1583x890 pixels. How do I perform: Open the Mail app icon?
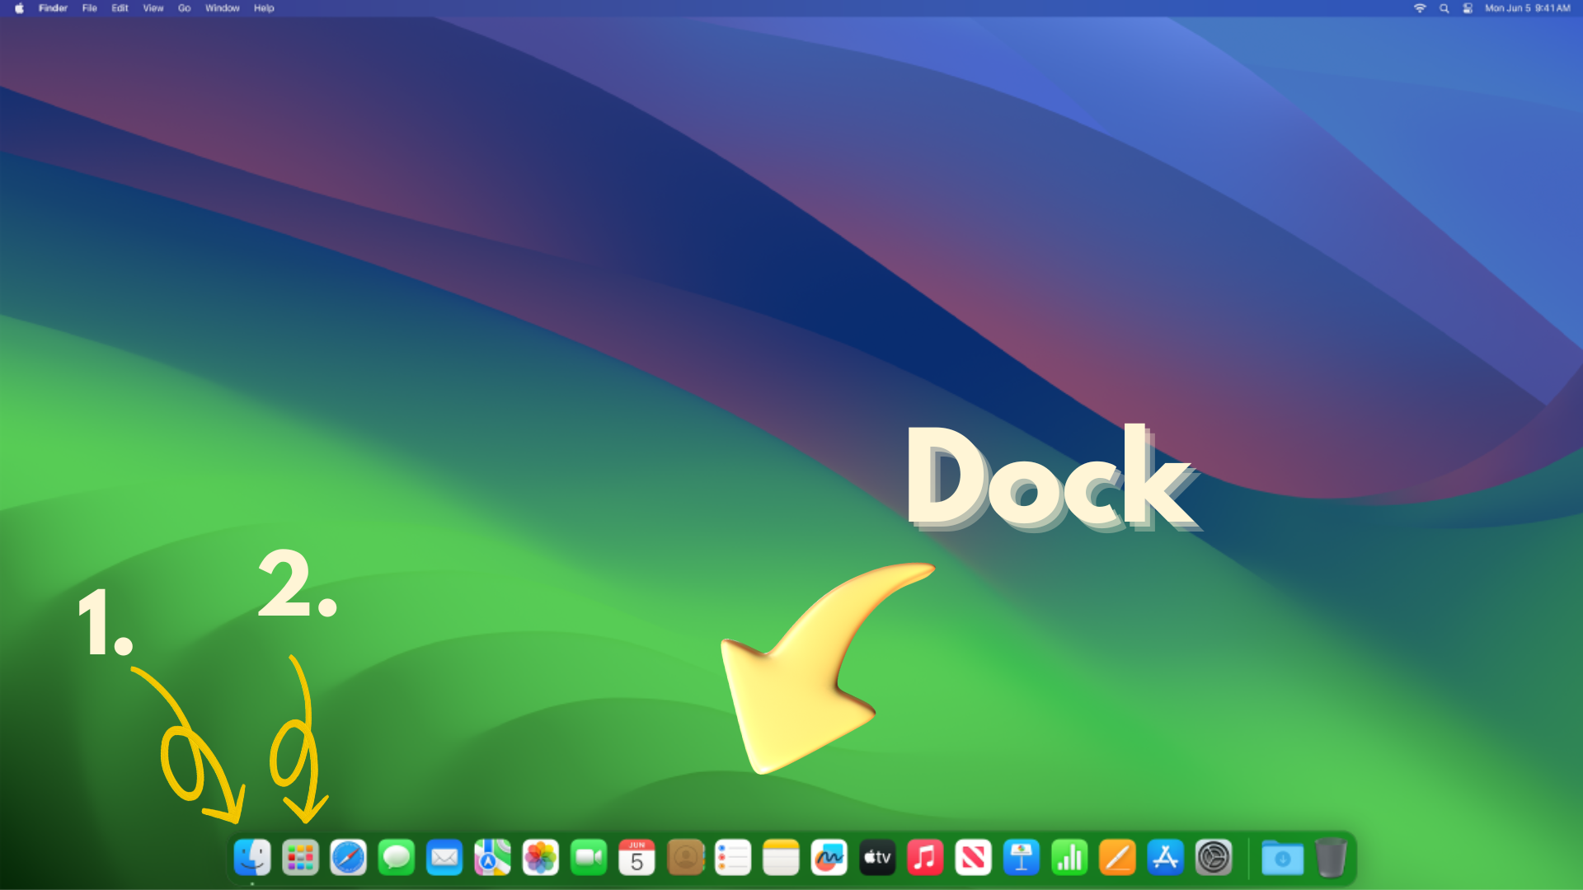(x=444, y=858)
